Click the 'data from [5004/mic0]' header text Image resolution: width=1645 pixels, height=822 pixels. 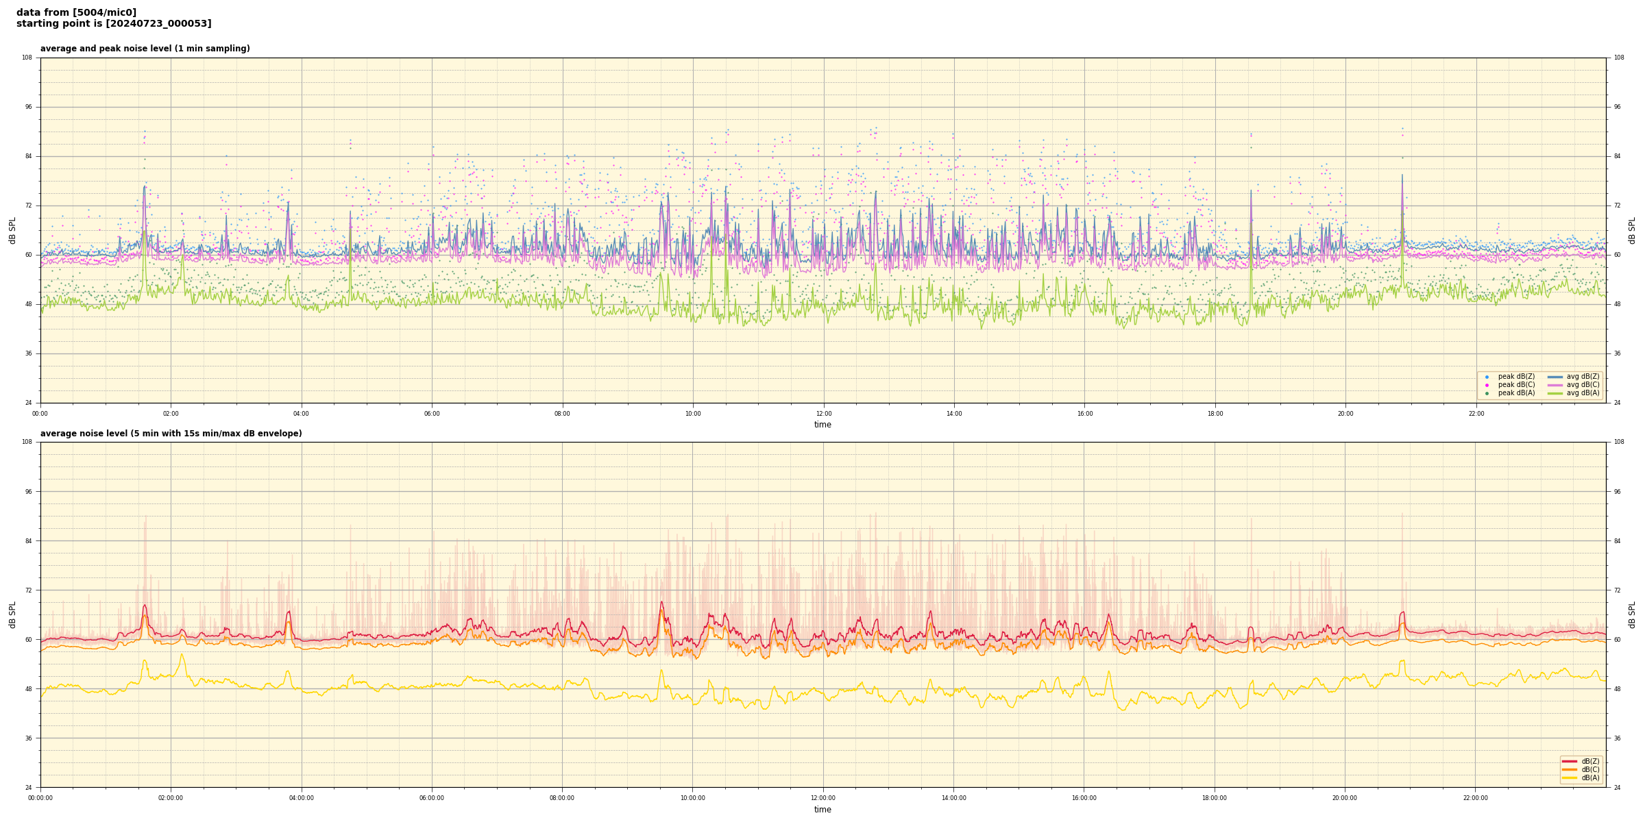76,12
